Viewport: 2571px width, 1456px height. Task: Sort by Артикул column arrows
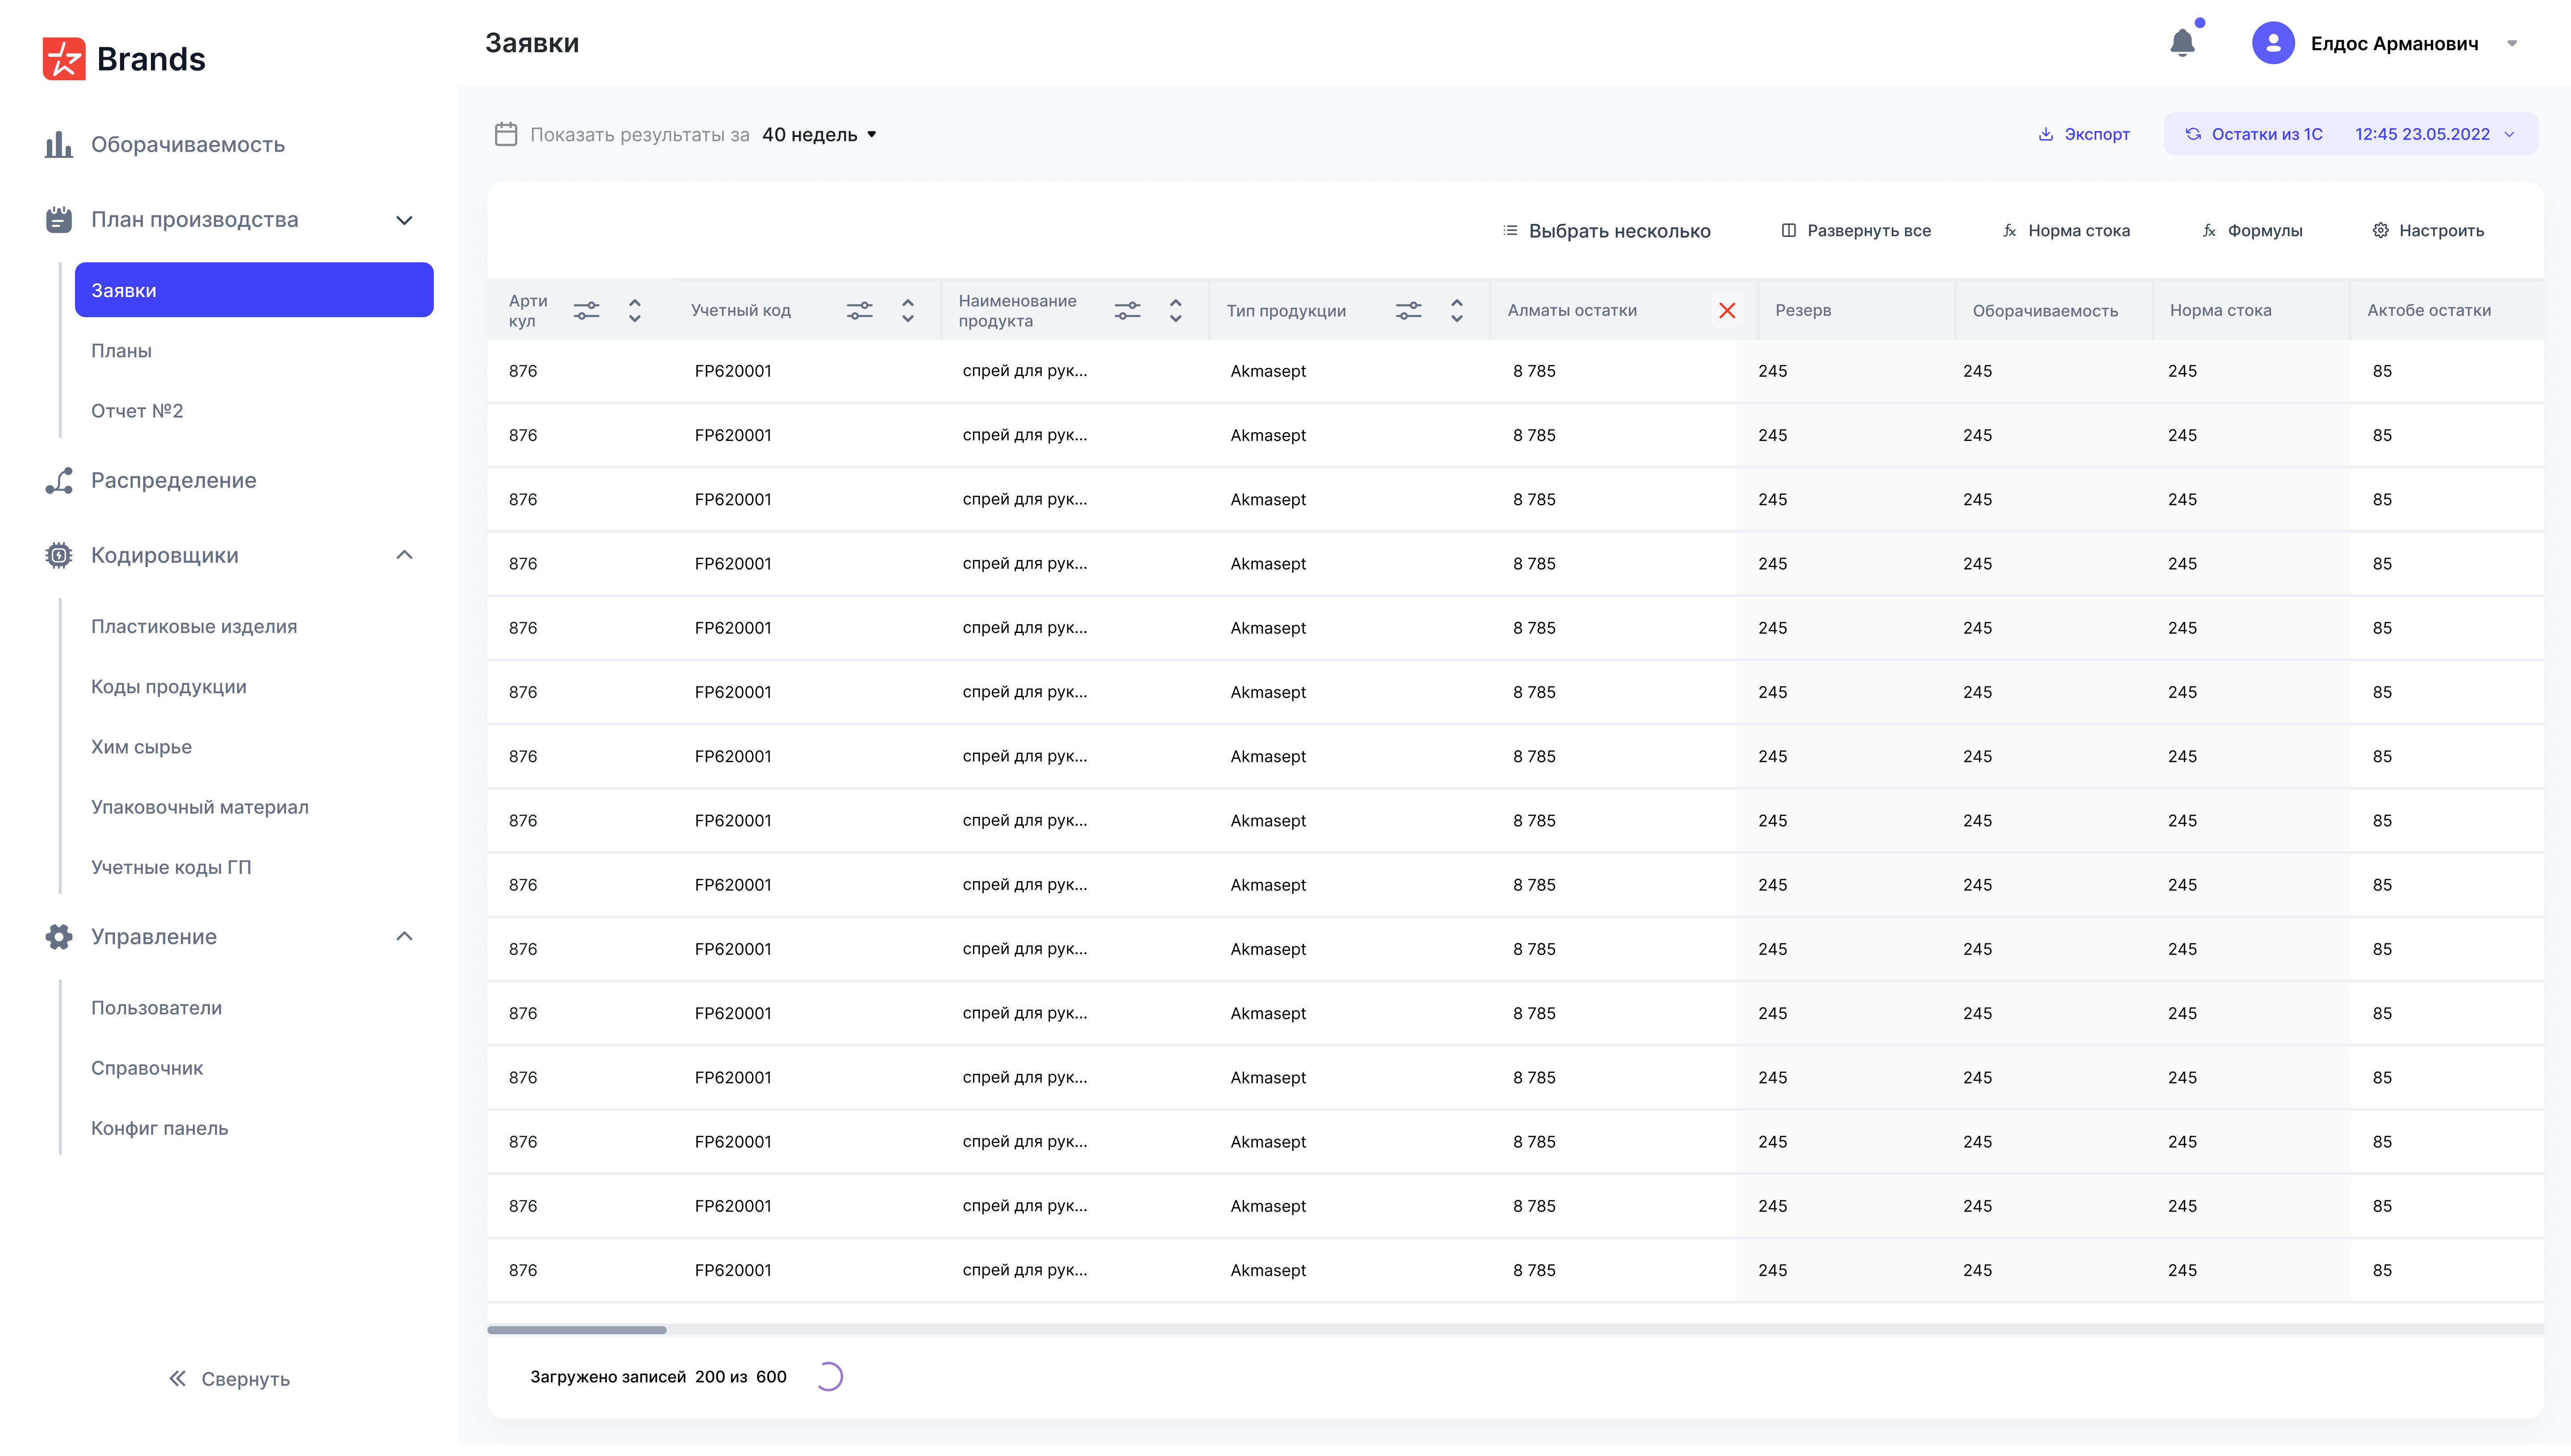pyautogui.click(x=634, y=311)
